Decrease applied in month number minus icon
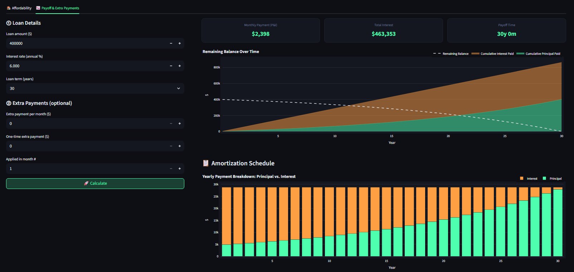The image size is (574, 272). coord(171,169)
